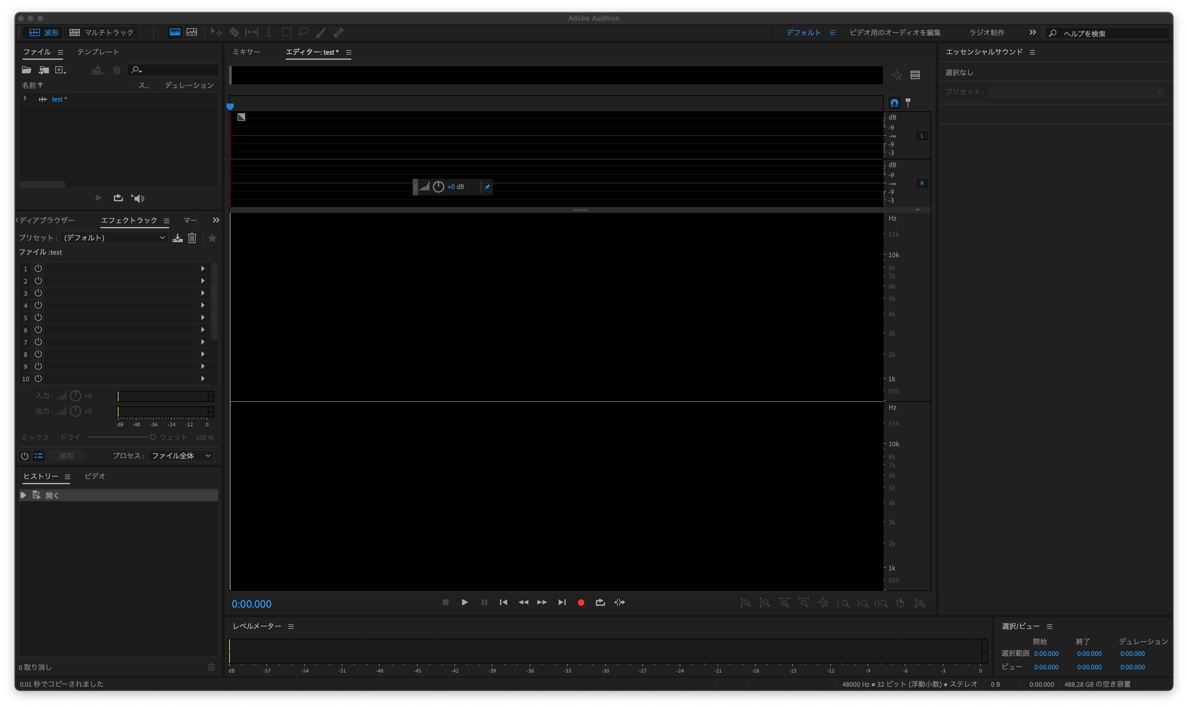Click the playhead marker on the timeline

(230, 107)
